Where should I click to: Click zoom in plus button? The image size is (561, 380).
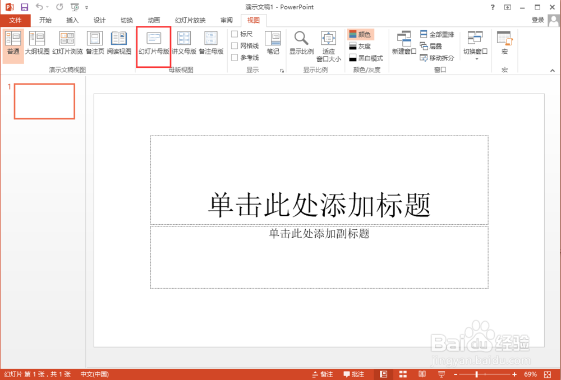pos(514,374)
